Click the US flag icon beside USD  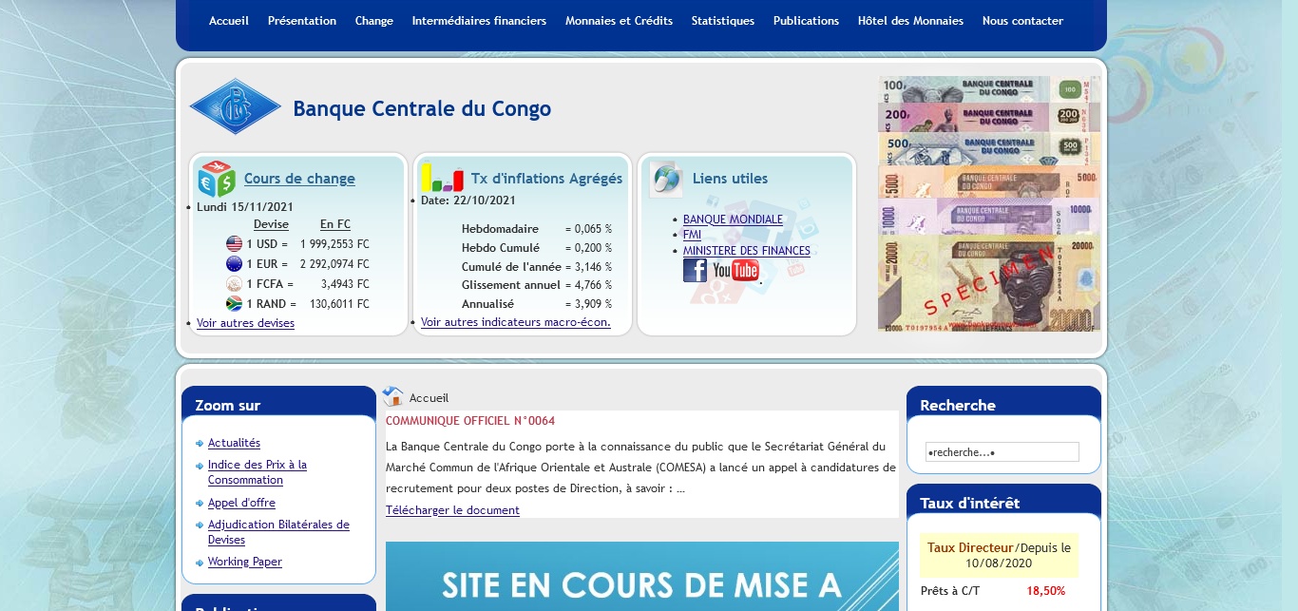pos(234,244)
